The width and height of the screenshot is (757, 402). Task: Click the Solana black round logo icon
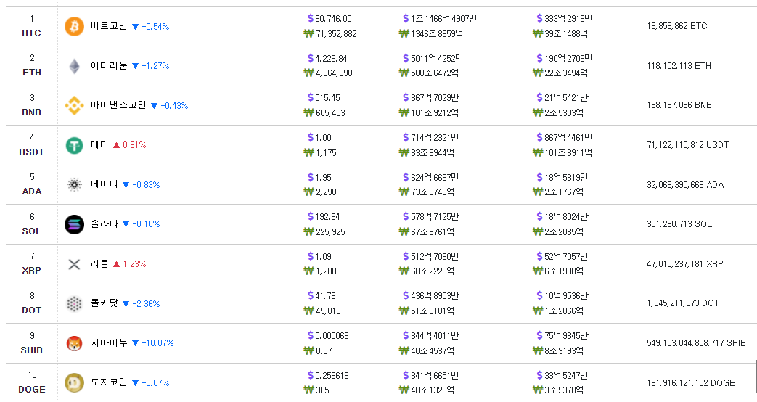74,224
